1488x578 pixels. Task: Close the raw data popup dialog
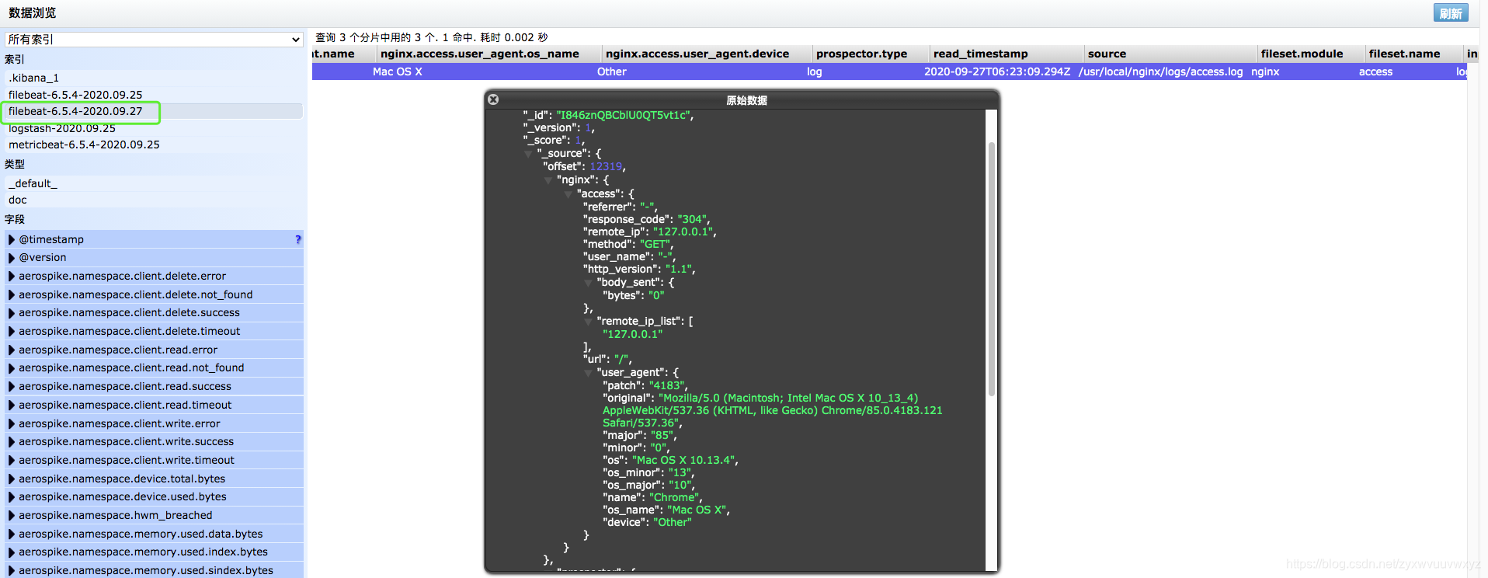tap(493, 99)
